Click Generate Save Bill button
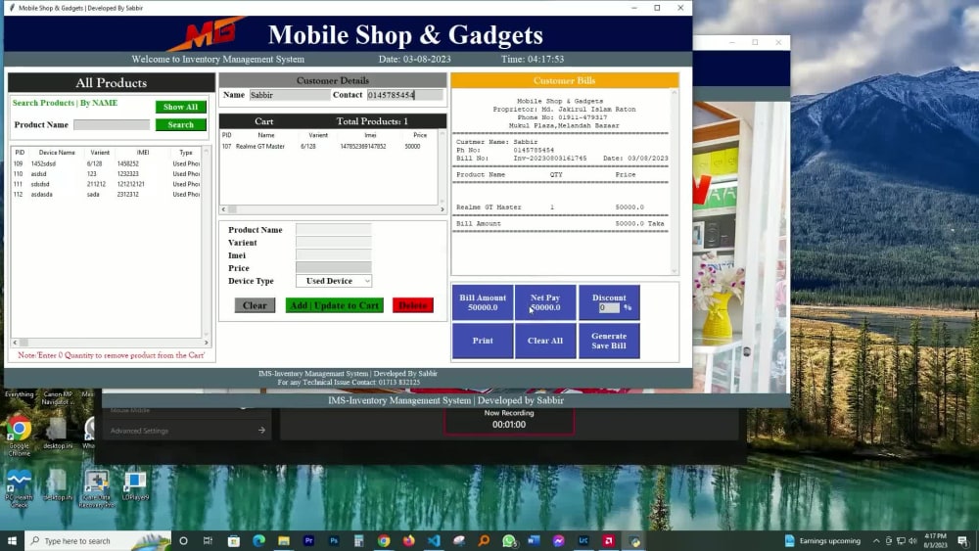979x551 pixels. click(609, 341)
